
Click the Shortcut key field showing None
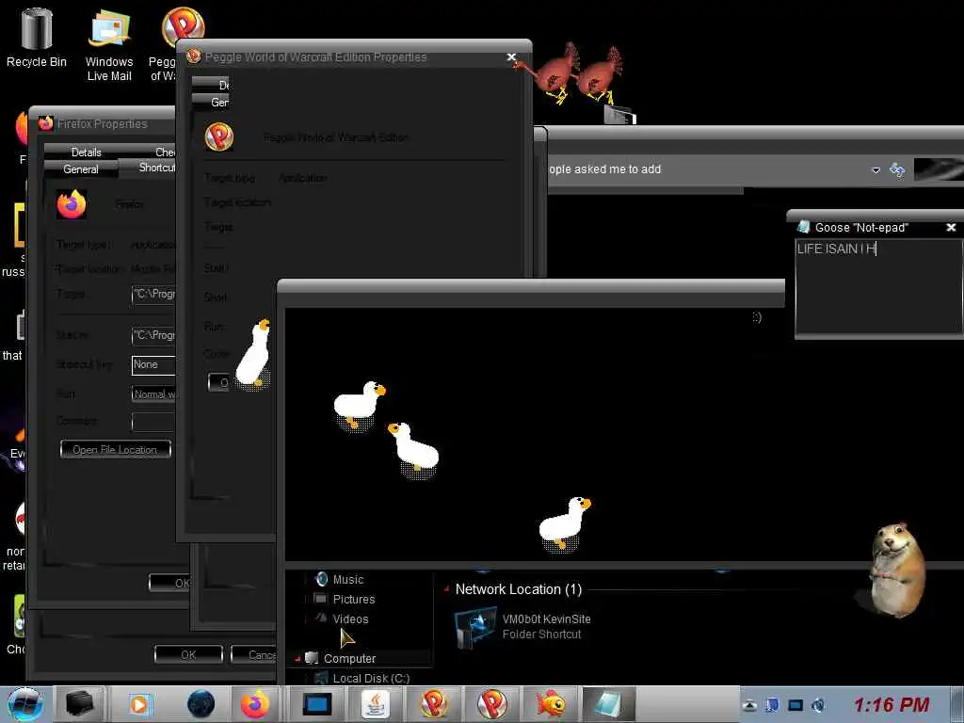tap(153, 364)
